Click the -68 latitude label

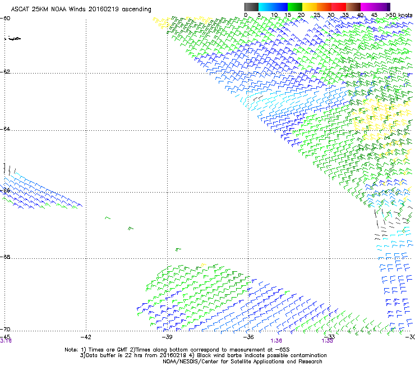[5, 257]
